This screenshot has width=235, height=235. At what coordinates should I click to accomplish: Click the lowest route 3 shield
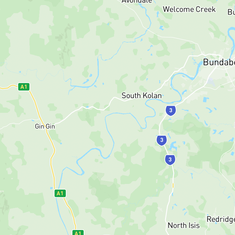pyautogui.click(x=170, y=160)
